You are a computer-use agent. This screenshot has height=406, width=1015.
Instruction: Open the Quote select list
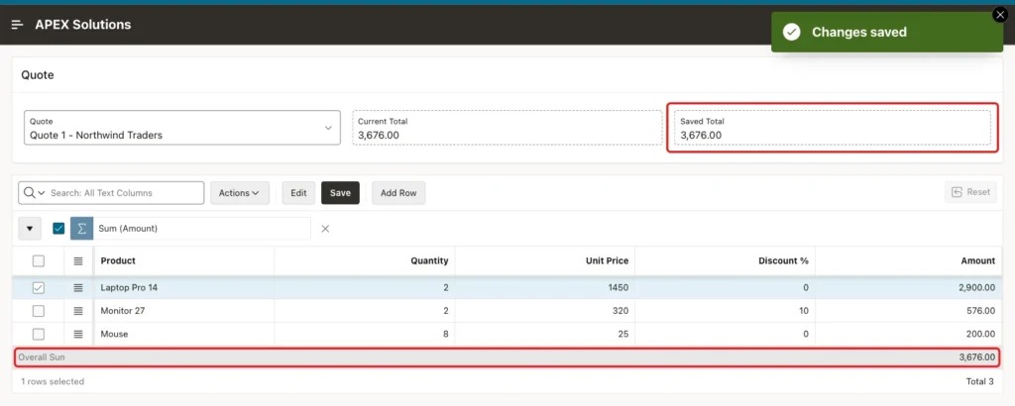[182, 128]
